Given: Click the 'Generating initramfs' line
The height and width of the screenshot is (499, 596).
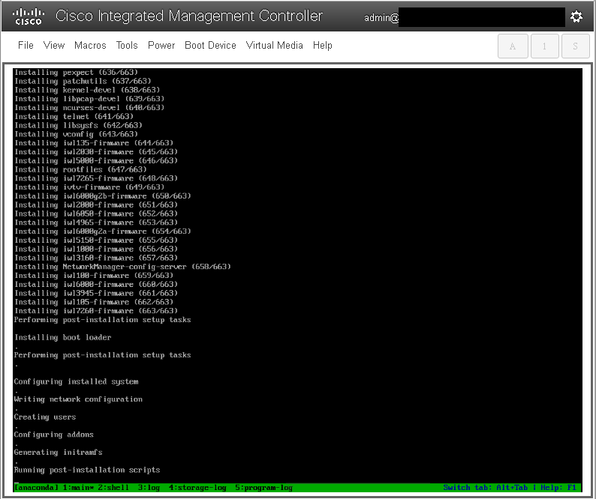Looking at the screenshot, I should (58, 453).
